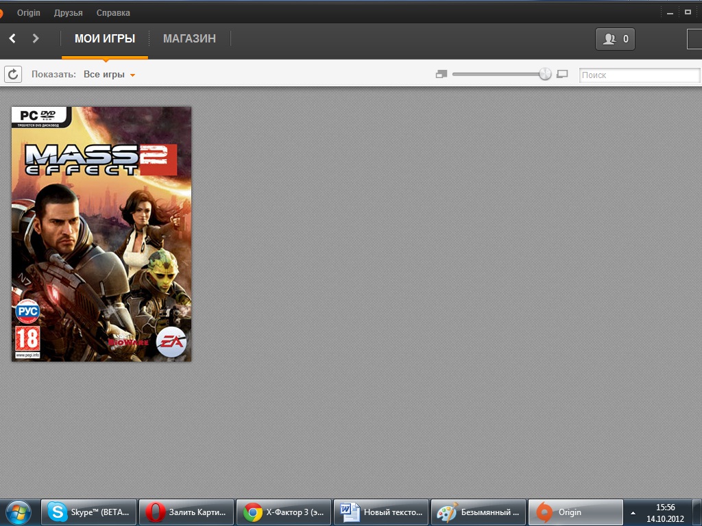
Task: Switch to Word Новый тексто... taskbar item
Action: [381, 512]
